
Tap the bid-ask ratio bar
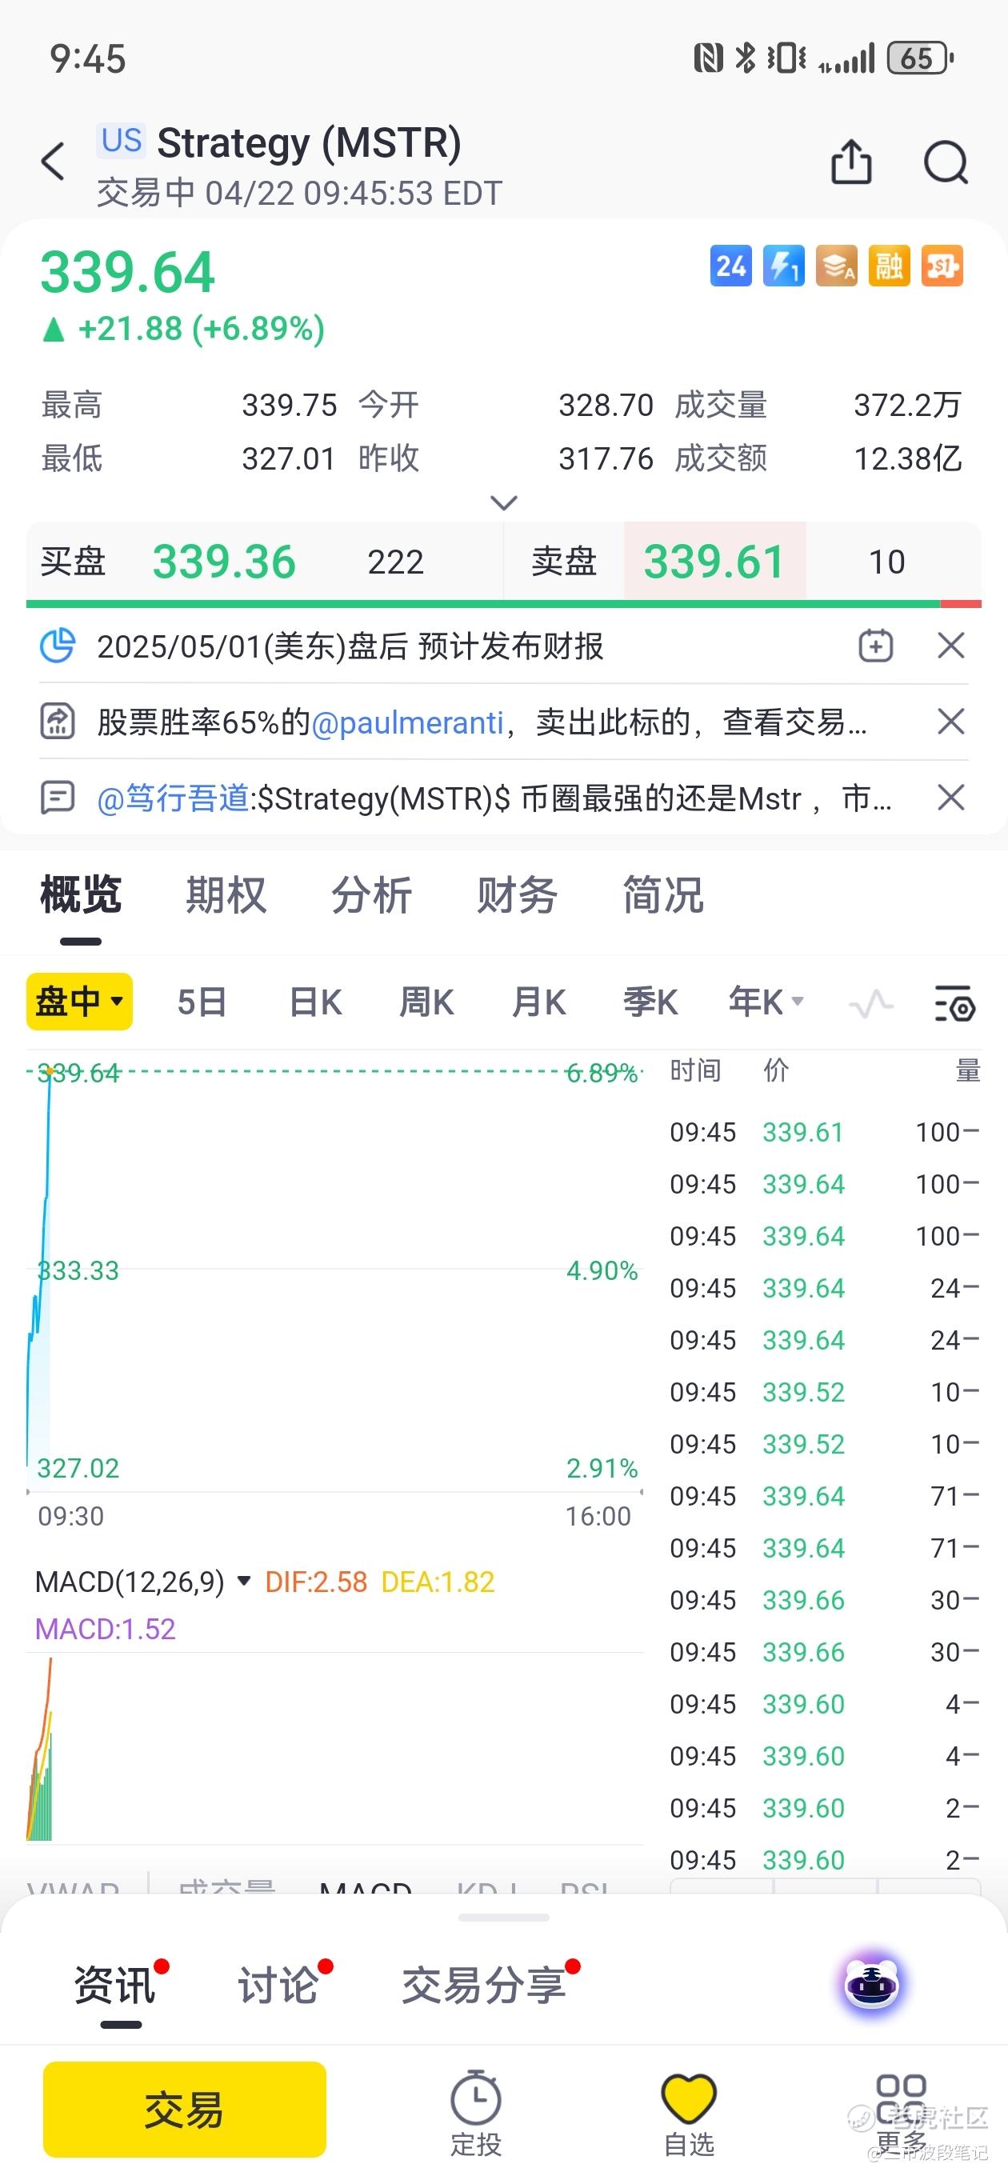pos(503,604)
